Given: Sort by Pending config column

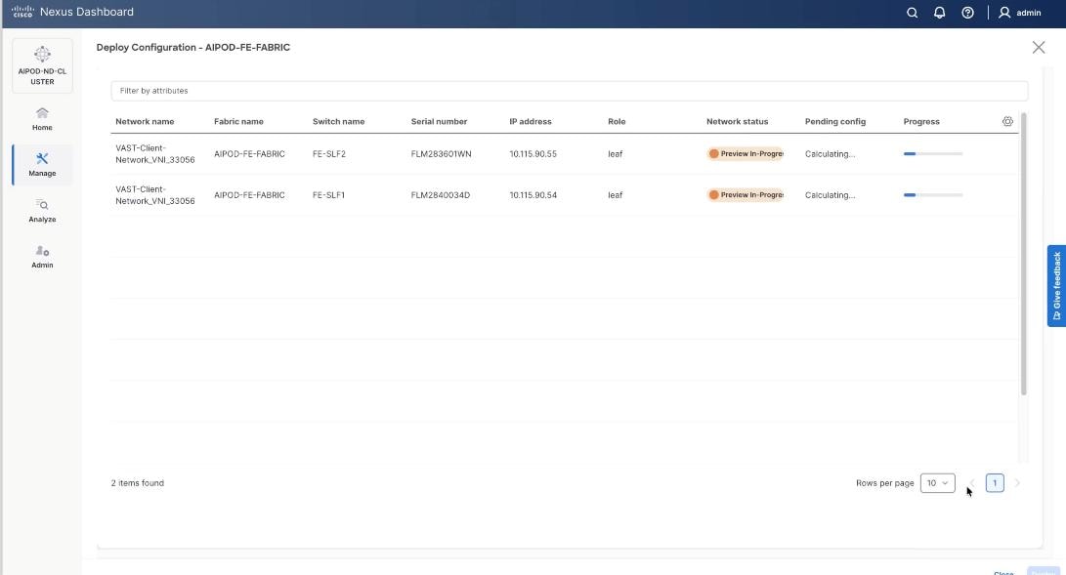Looking at the screenshot, I should (834, 121).
